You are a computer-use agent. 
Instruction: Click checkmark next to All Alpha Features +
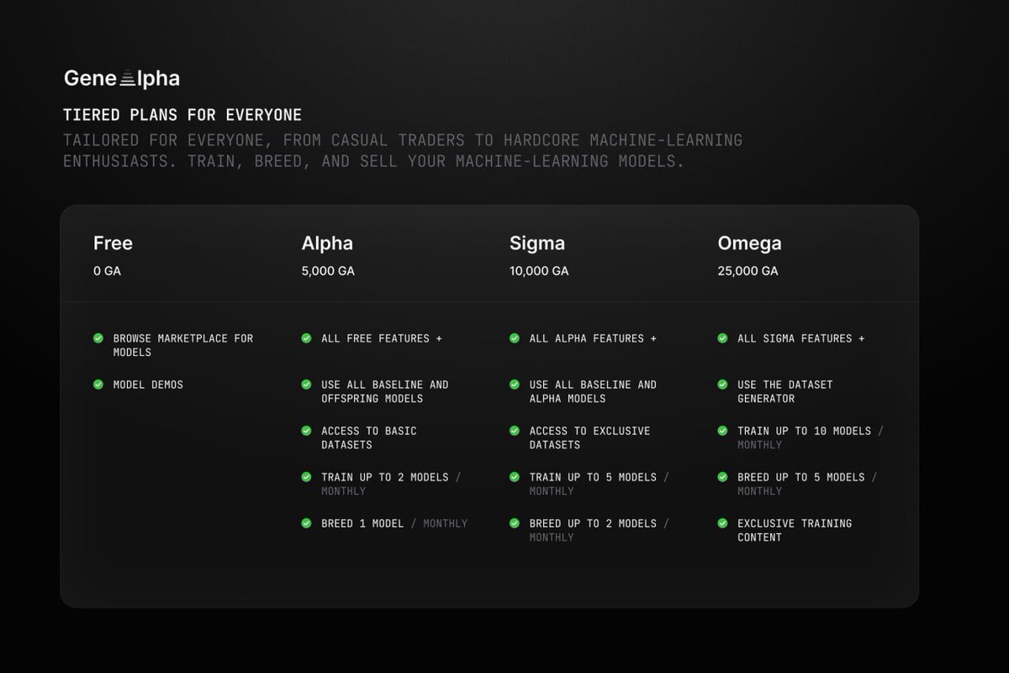pos(515,338)
